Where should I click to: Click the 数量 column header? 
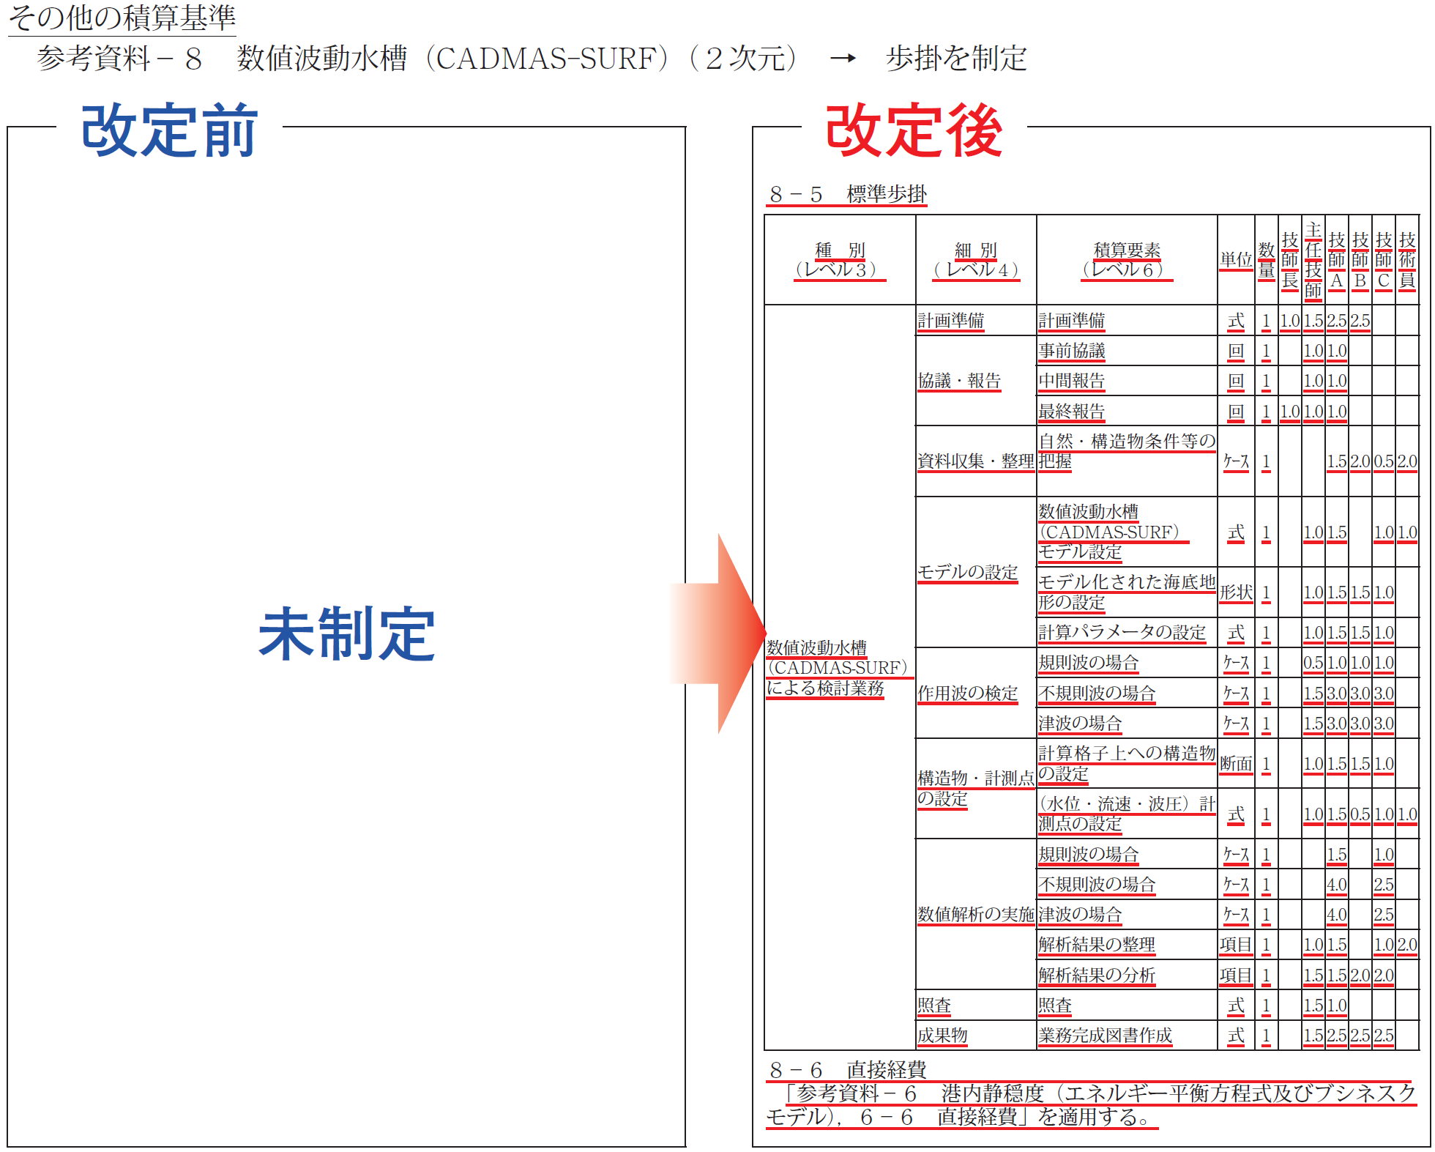coord(1267,260)
